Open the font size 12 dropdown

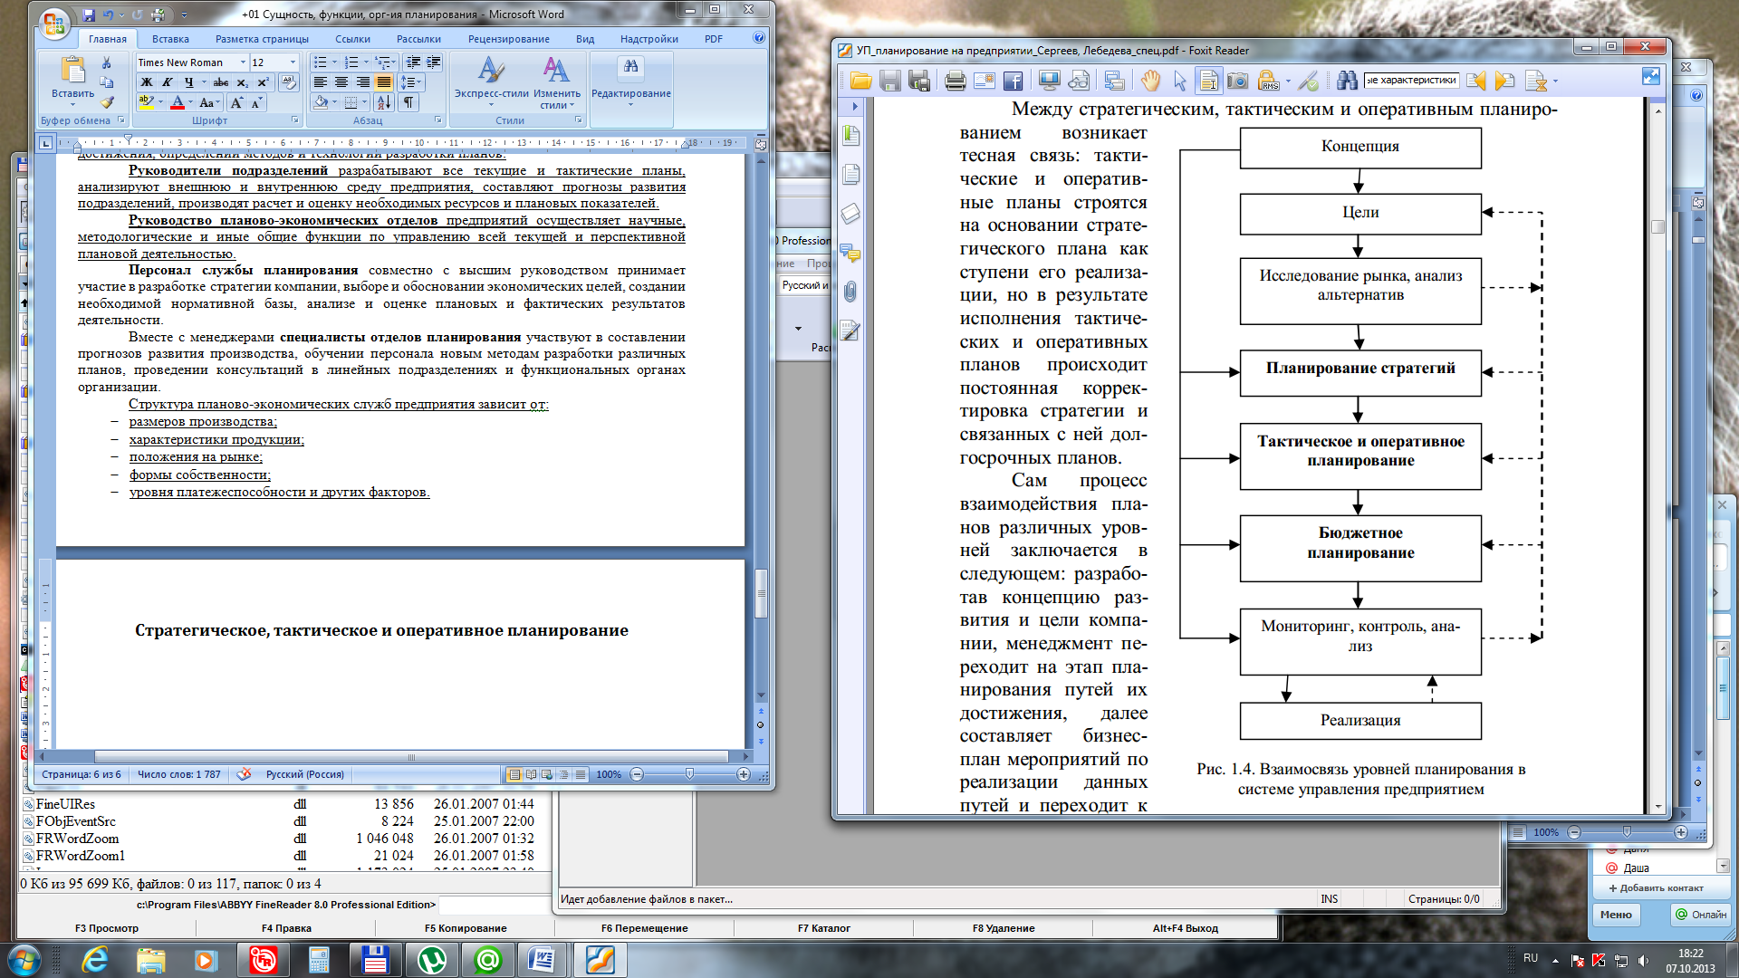pyautogui.click(x=293, y=62)
